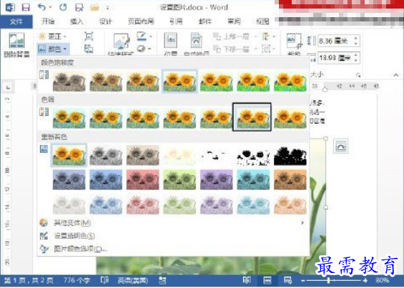Switch to the Home (开始) tab

click(48, 21)
